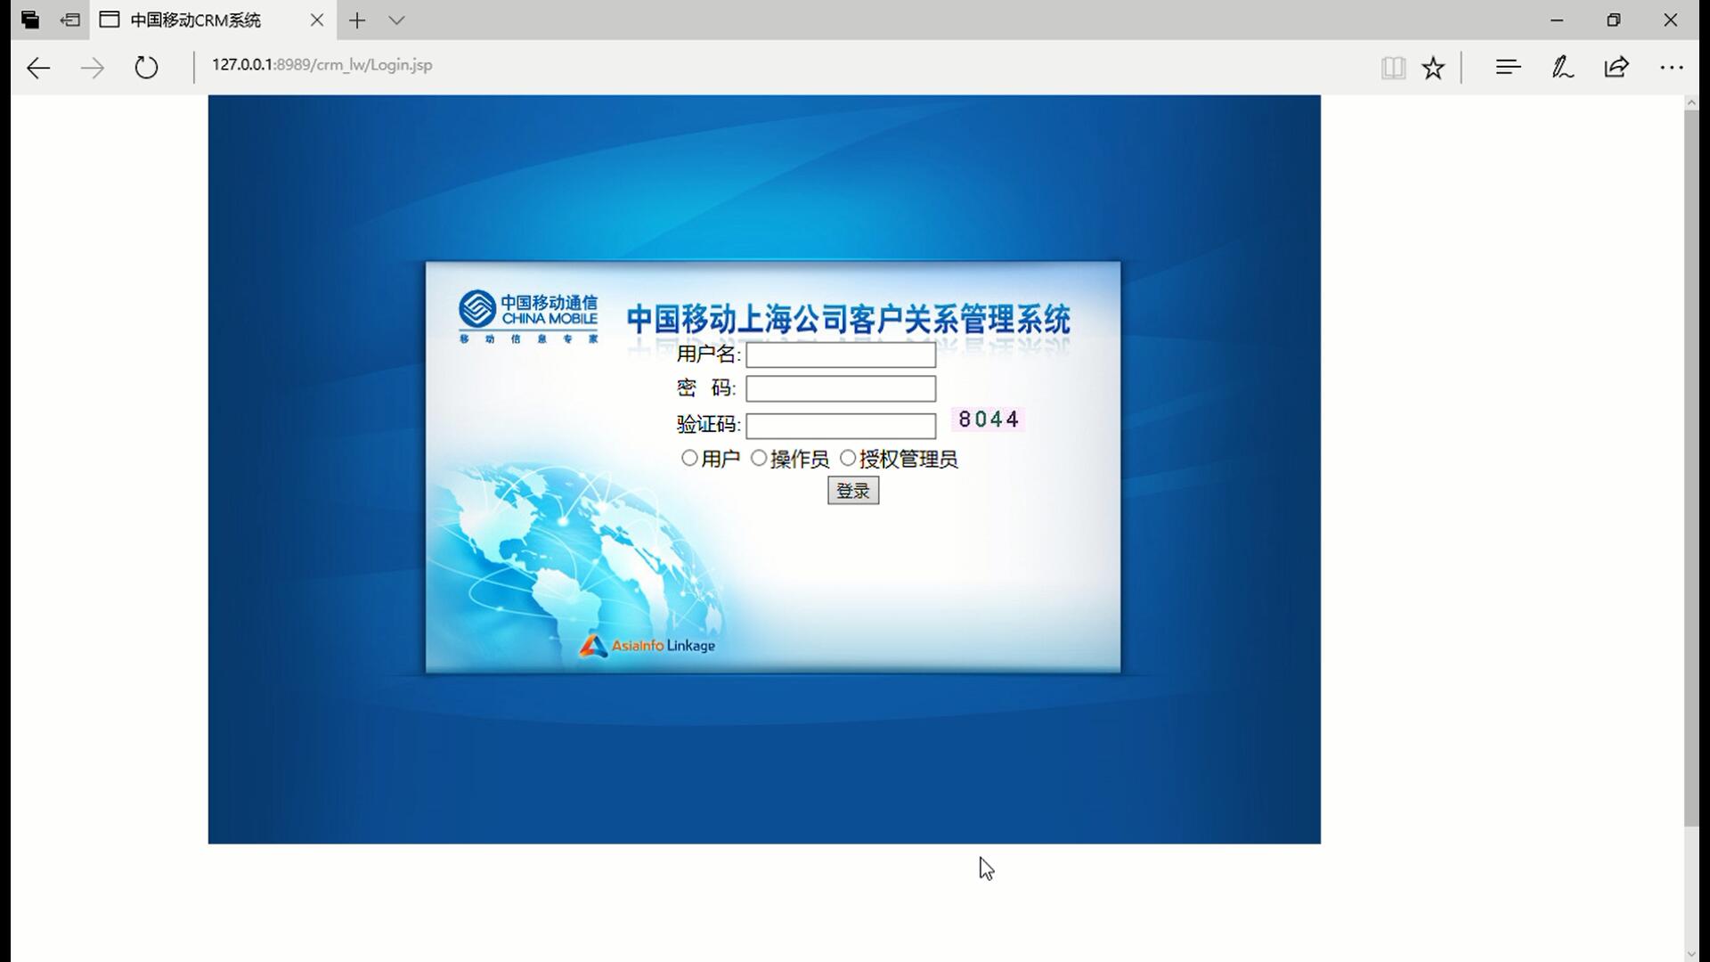
Task: Open the web notes pen icon
Action: point(1562,67)
